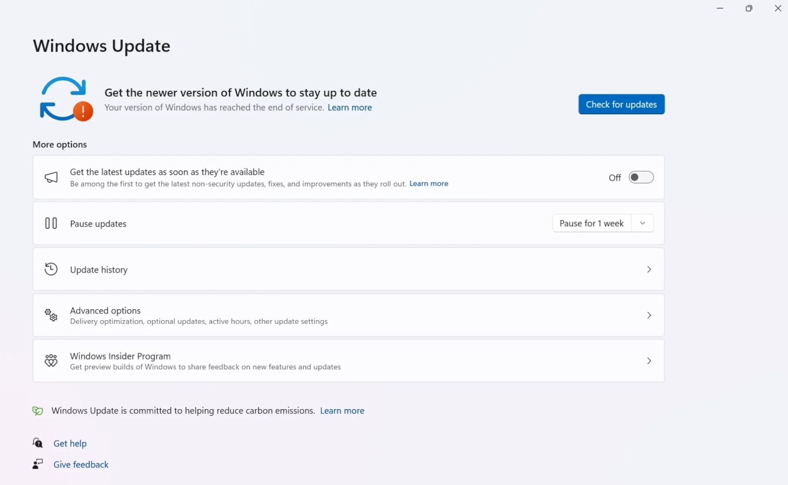Open the Get help link
The image size is (788, 485).
tap(70, 443)
